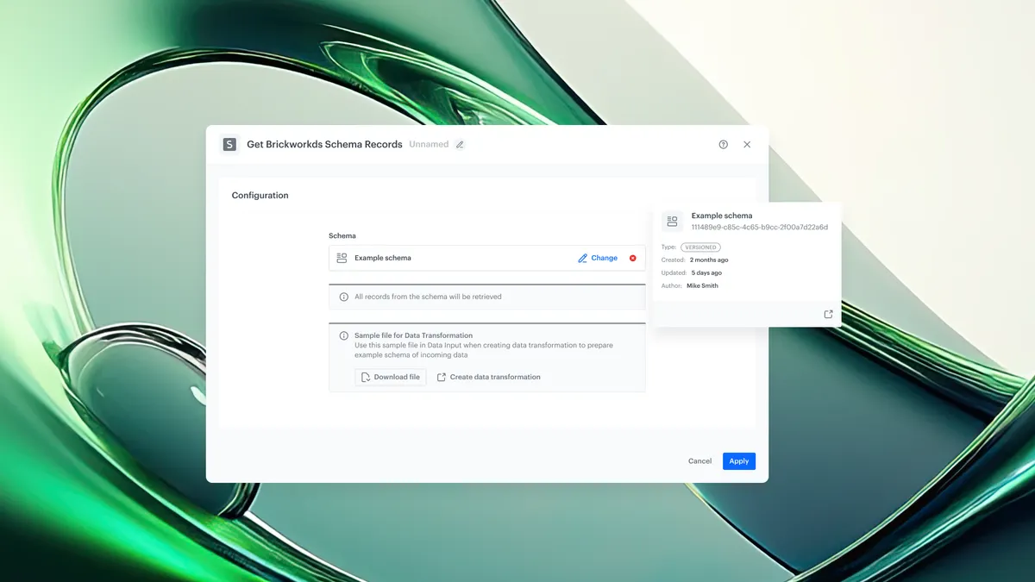Screen dimensions: 1035x582
Task: Click the Updated 5 days ago value
Action: tap(706, 272)
